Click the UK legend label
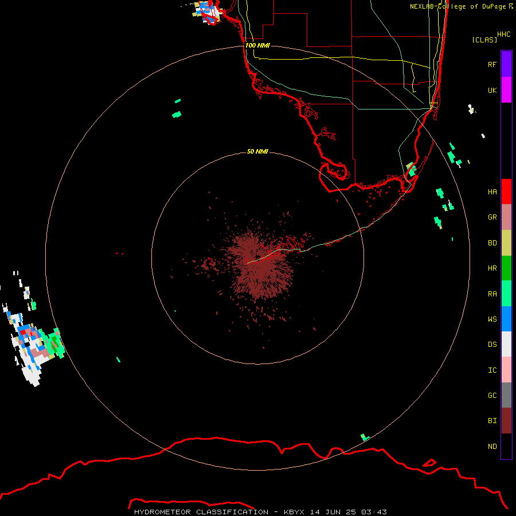 tap(492, 90)
